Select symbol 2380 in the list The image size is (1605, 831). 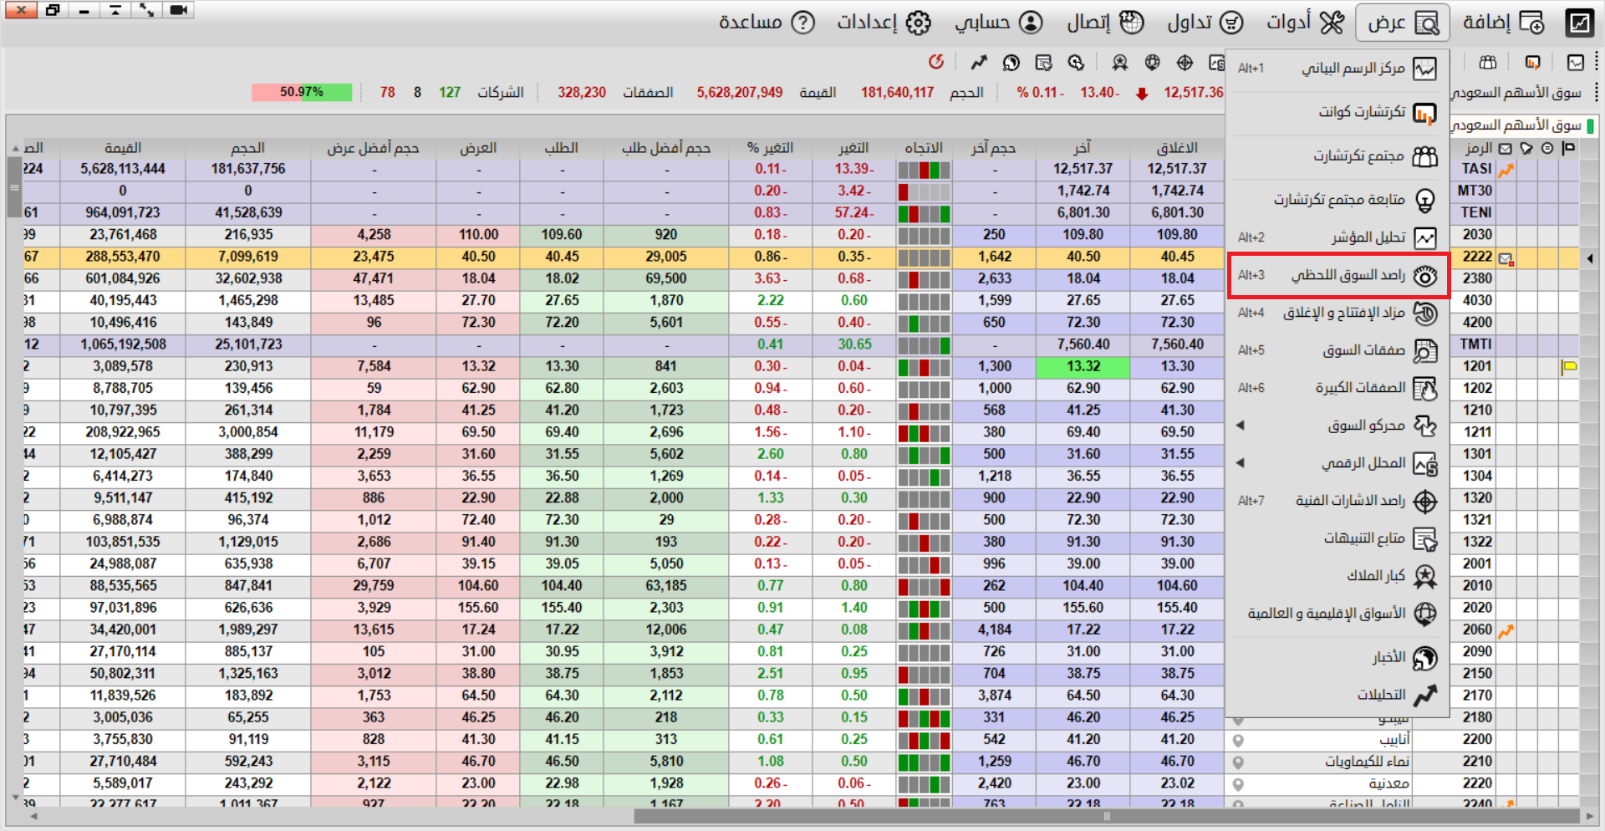coord(1477,278)
